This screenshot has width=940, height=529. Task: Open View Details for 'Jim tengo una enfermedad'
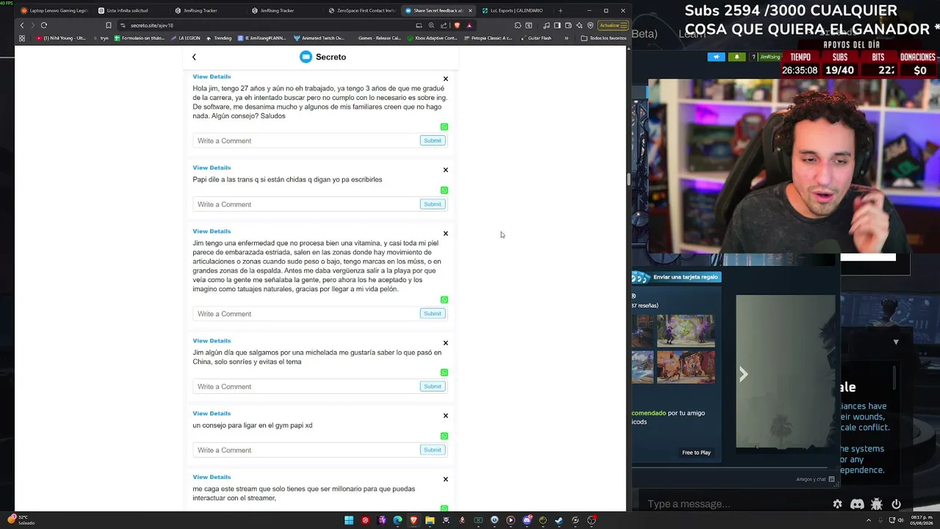(x=211, y=231)
